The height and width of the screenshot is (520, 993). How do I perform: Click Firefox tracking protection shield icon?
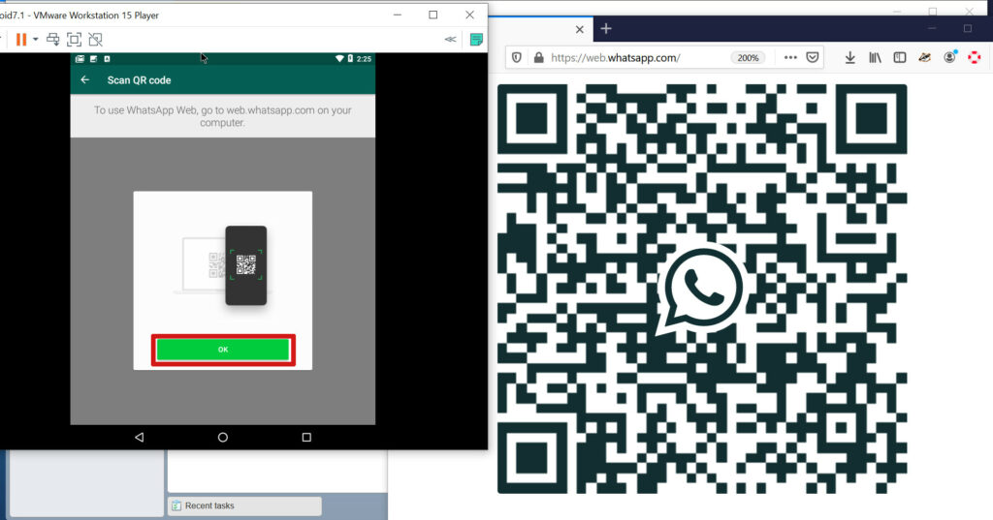click(x=517, y=57)
